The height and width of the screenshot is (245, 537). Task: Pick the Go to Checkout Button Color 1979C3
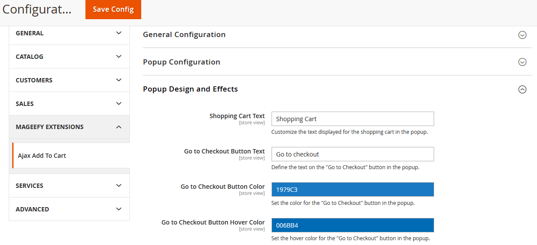pyautogui.click(x=352, y=190)
